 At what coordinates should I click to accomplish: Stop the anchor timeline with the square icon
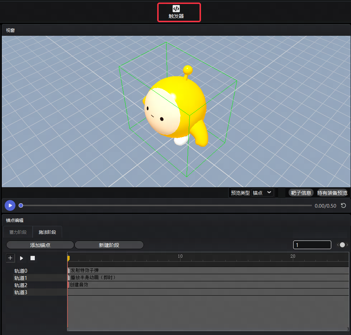point(33,258)
